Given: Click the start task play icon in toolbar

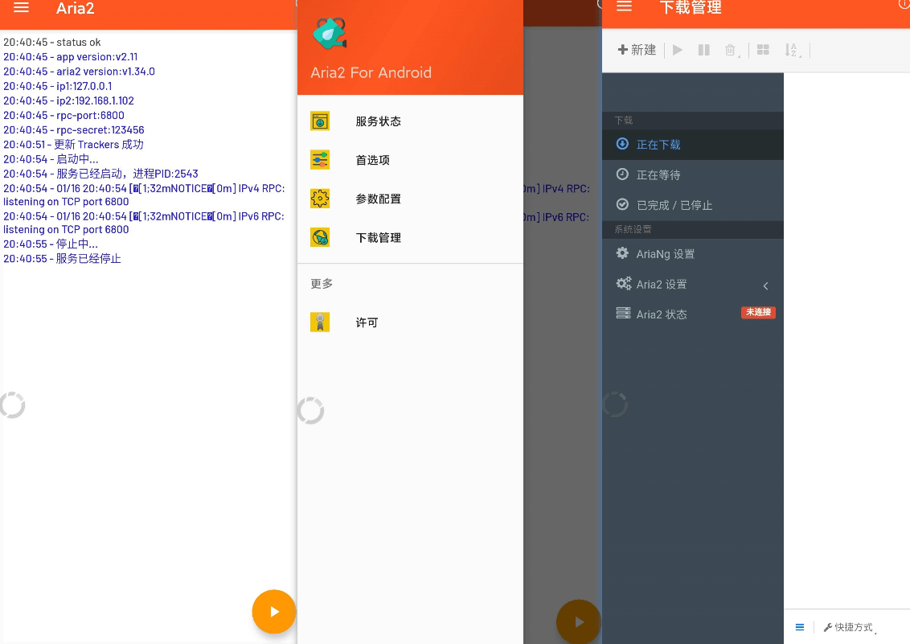Looking at the screenshot, I should pyautogui.click(x=678, y=50).
